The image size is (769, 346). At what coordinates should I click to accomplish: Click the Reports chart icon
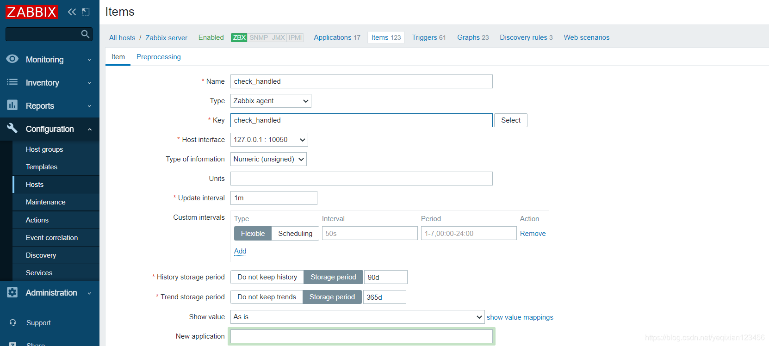tap(12, 105)
